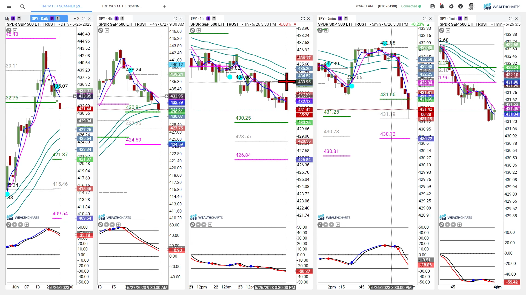Screen dimensions: 526x295
Task: Maximize the SPY 1hr chart panel
Action: point(303,19)
